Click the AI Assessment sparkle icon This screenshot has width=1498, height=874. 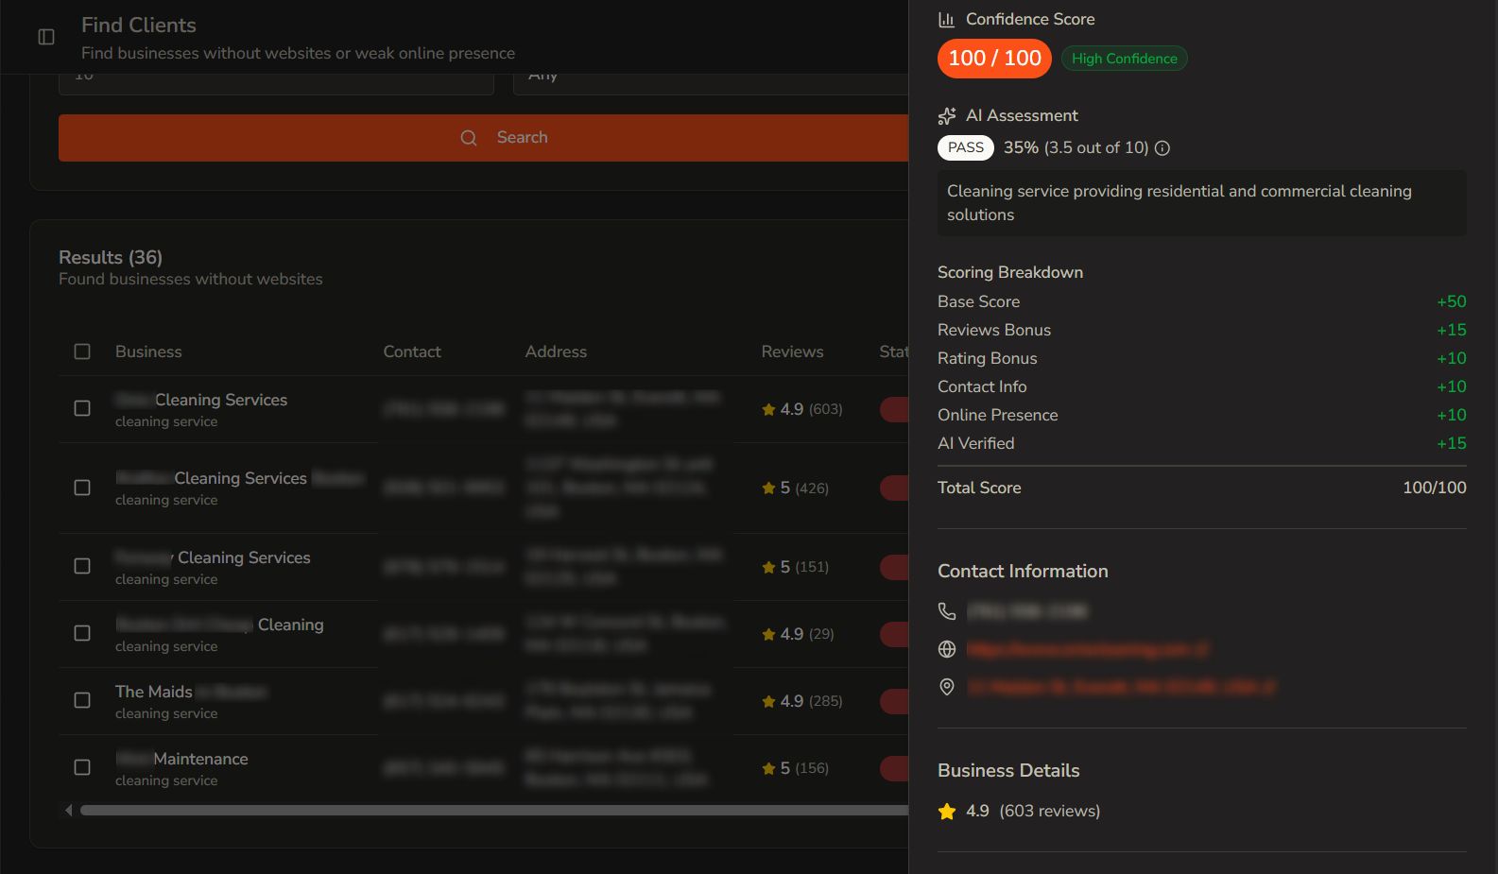(x=947, y=116)
